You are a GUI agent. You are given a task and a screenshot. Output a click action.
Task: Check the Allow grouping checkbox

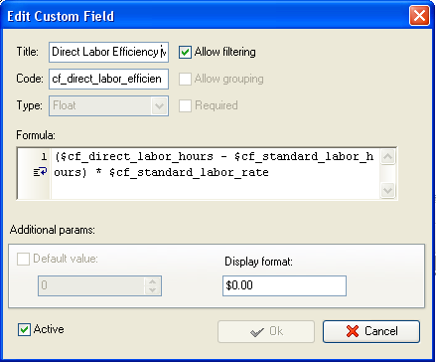click(185, 79)
